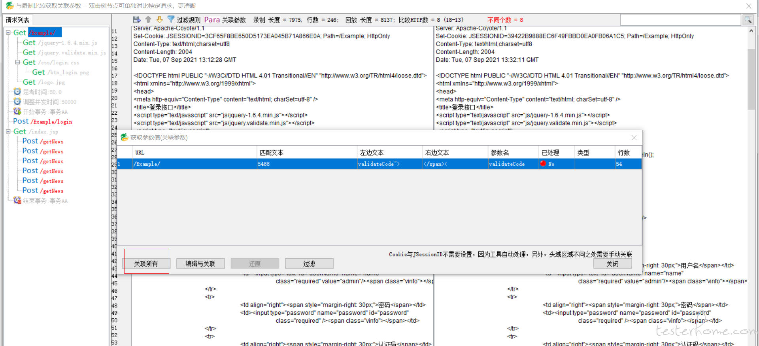
Task: Click the /Example/ URL cell in the table
Action: (x=195, y=164)
